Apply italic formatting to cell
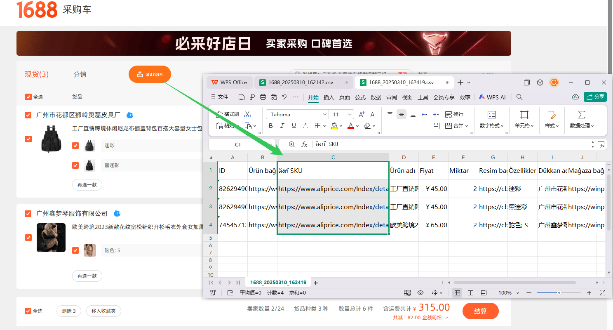This screenshot has height=330, width=613. tap(282, 126)
